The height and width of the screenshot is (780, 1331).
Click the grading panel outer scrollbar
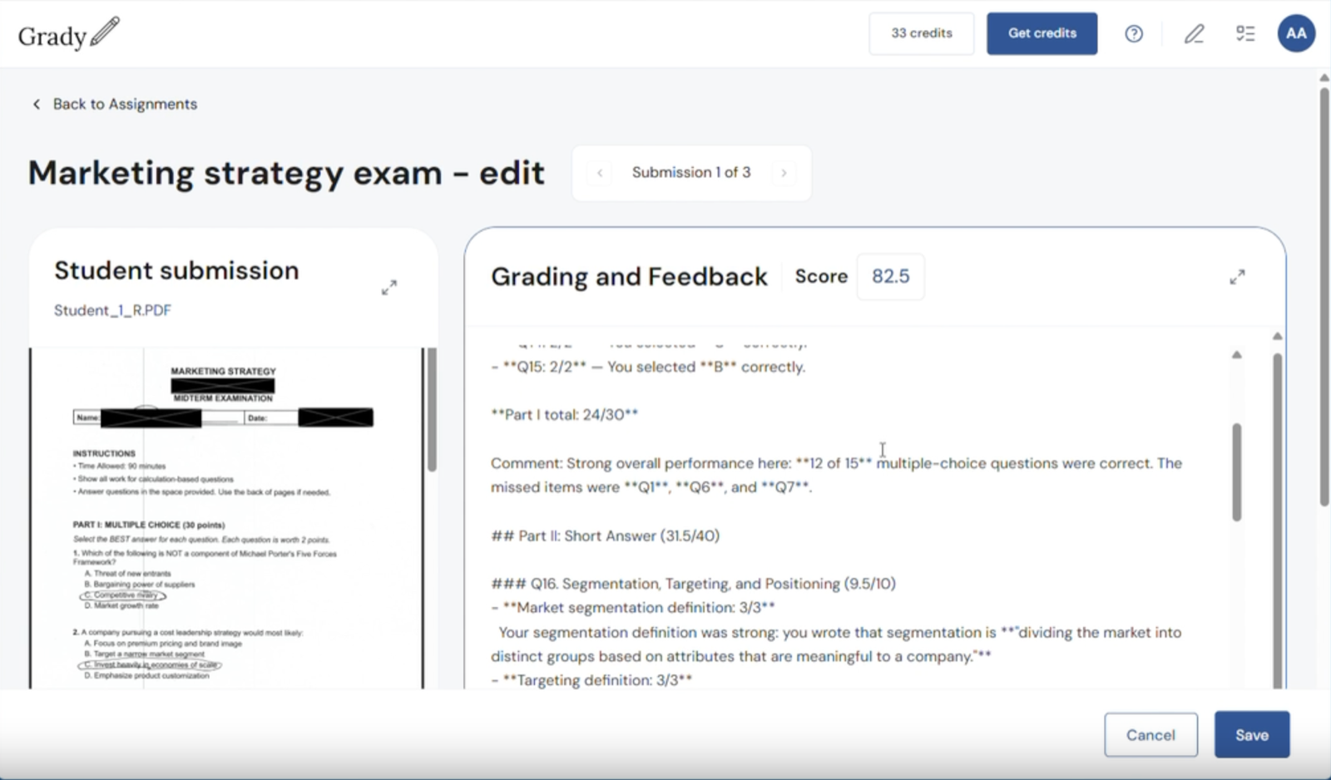[x=1278, y=520]
